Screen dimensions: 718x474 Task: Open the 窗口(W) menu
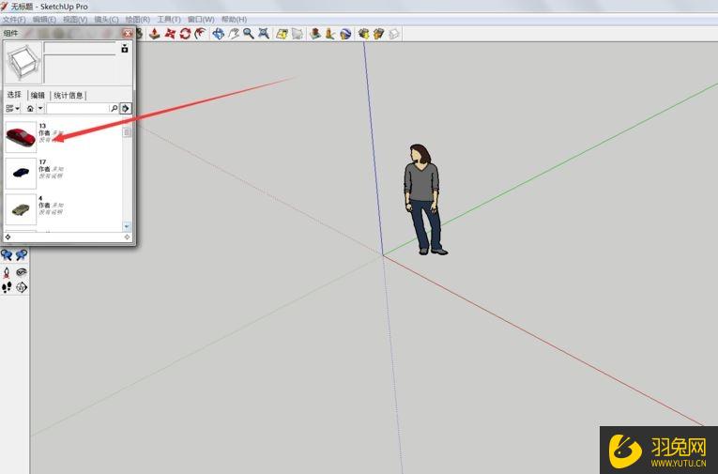coord(201,19)
